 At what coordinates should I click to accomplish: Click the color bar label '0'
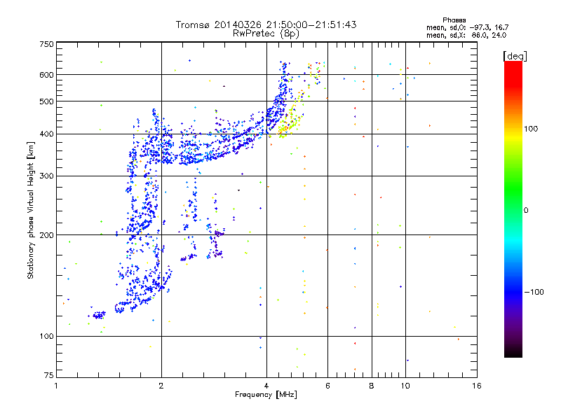[526, 210]
